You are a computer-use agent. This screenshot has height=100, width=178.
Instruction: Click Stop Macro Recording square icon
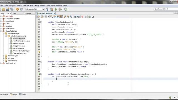(86, 17)
